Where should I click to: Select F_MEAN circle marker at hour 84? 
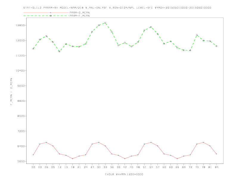[x=216, y=46]
